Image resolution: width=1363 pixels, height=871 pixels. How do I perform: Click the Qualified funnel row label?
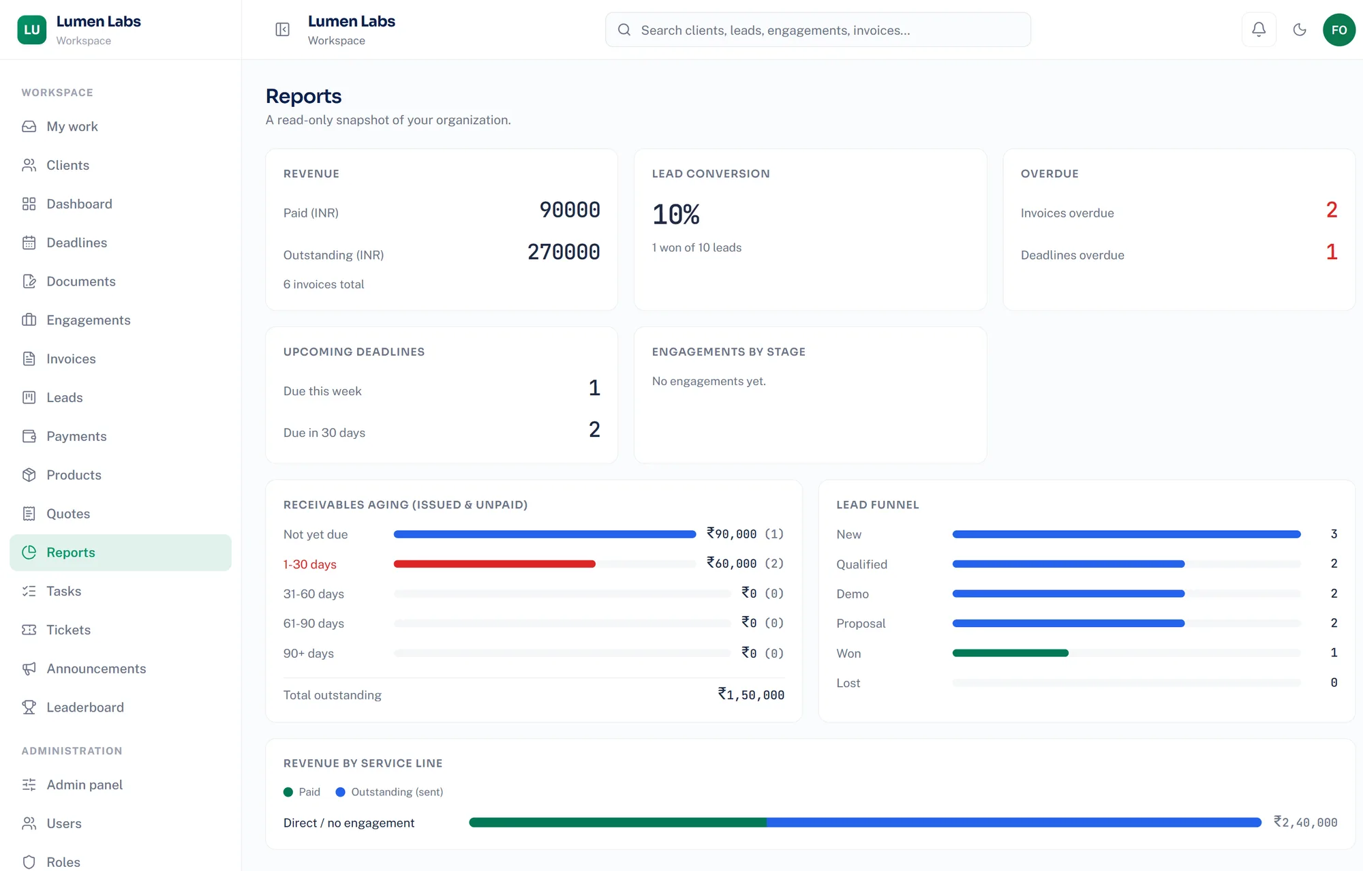click(861, 564)
